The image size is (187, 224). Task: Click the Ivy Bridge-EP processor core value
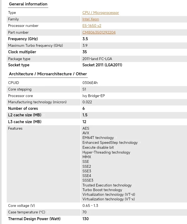[x=93, y=96]
